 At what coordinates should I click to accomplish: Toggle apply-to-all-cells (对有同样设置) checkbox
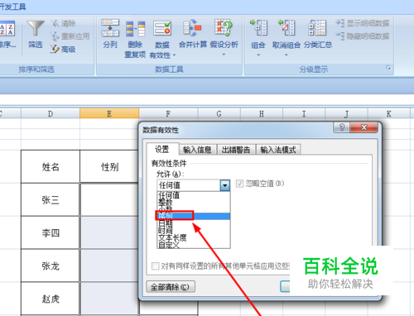point(155,266)
